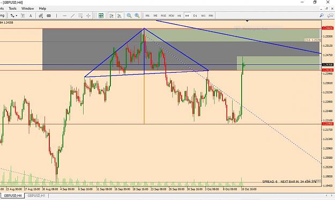Click the lowest red price label on axis
The image size is (335, 200).
click(x=327, y=124)
